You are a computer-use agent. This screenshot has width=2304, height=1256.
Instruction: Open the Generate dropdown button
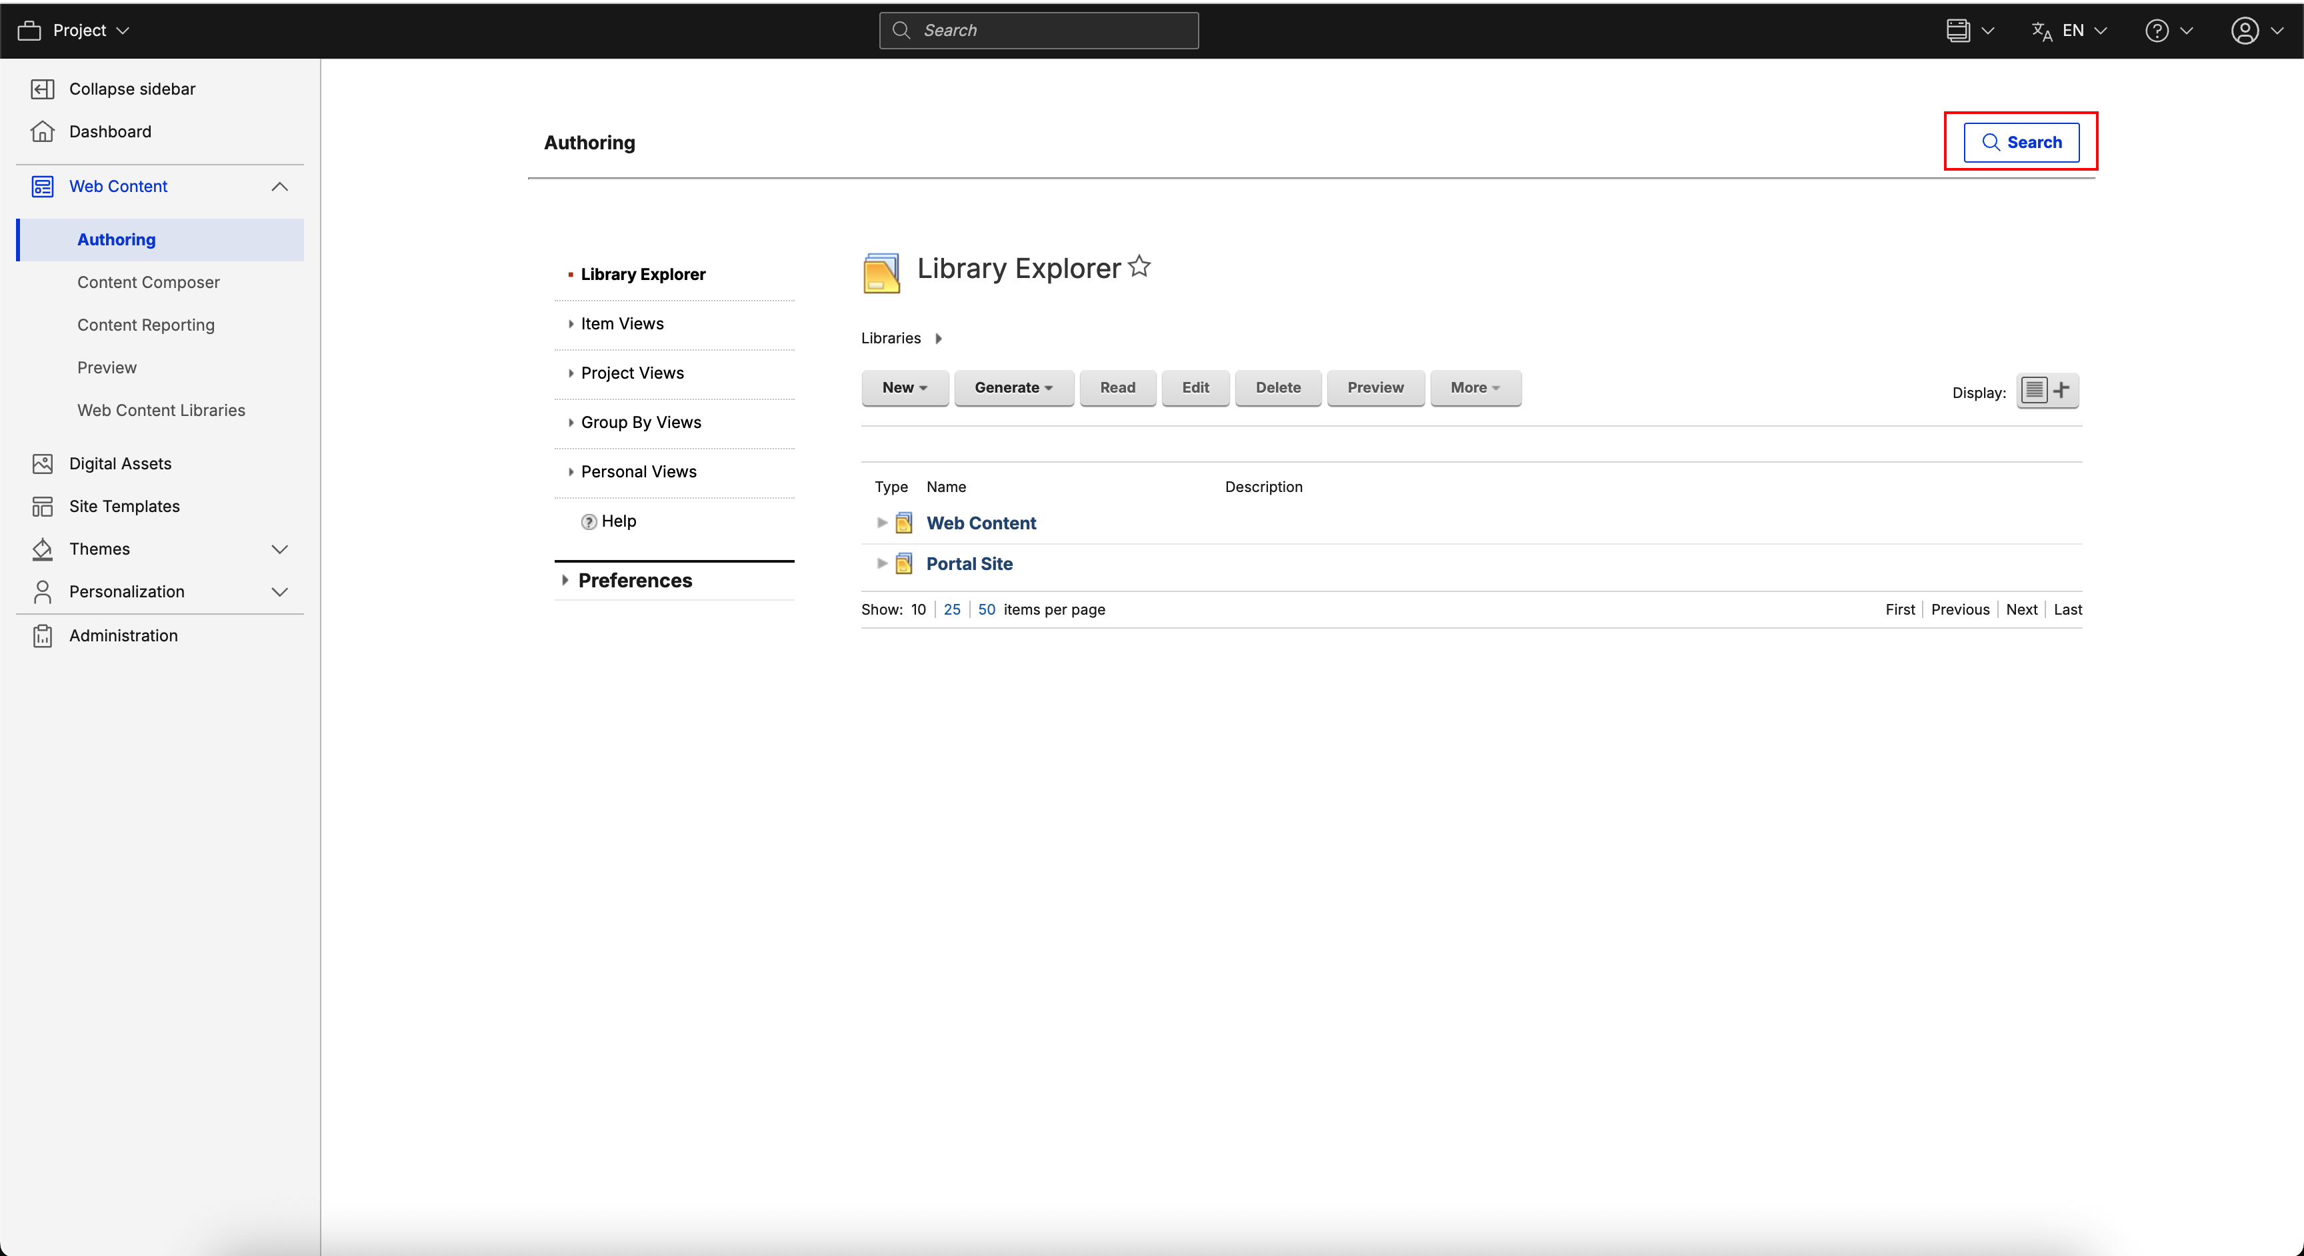pyautogui.click(x=1013, y=387)
